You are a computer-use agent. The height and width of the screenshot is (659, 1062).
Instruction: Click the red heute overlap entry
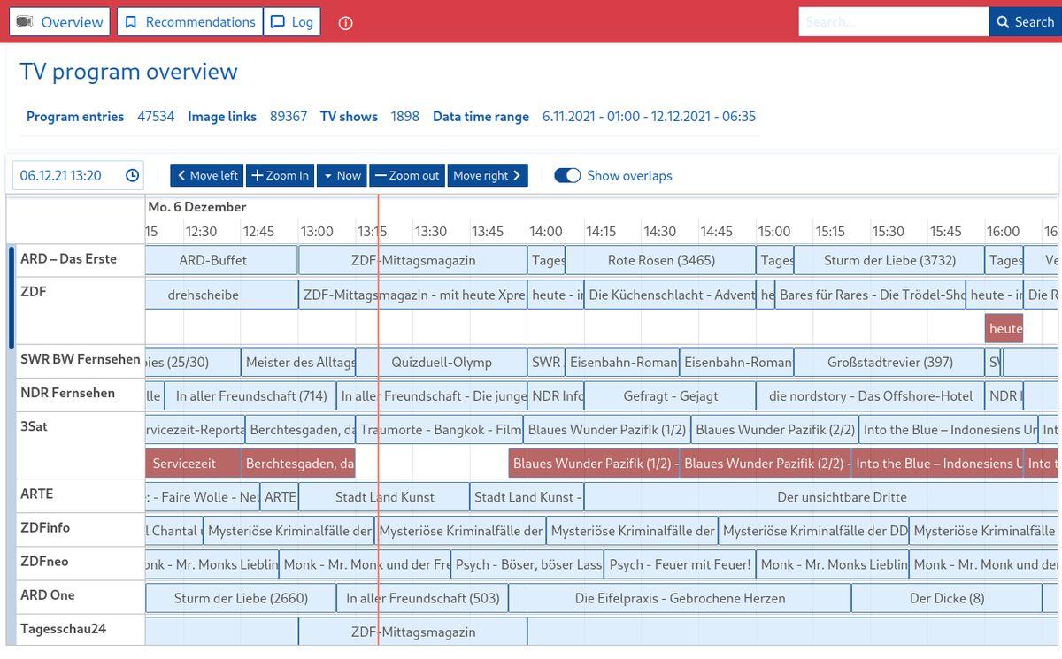point(1004,328)
